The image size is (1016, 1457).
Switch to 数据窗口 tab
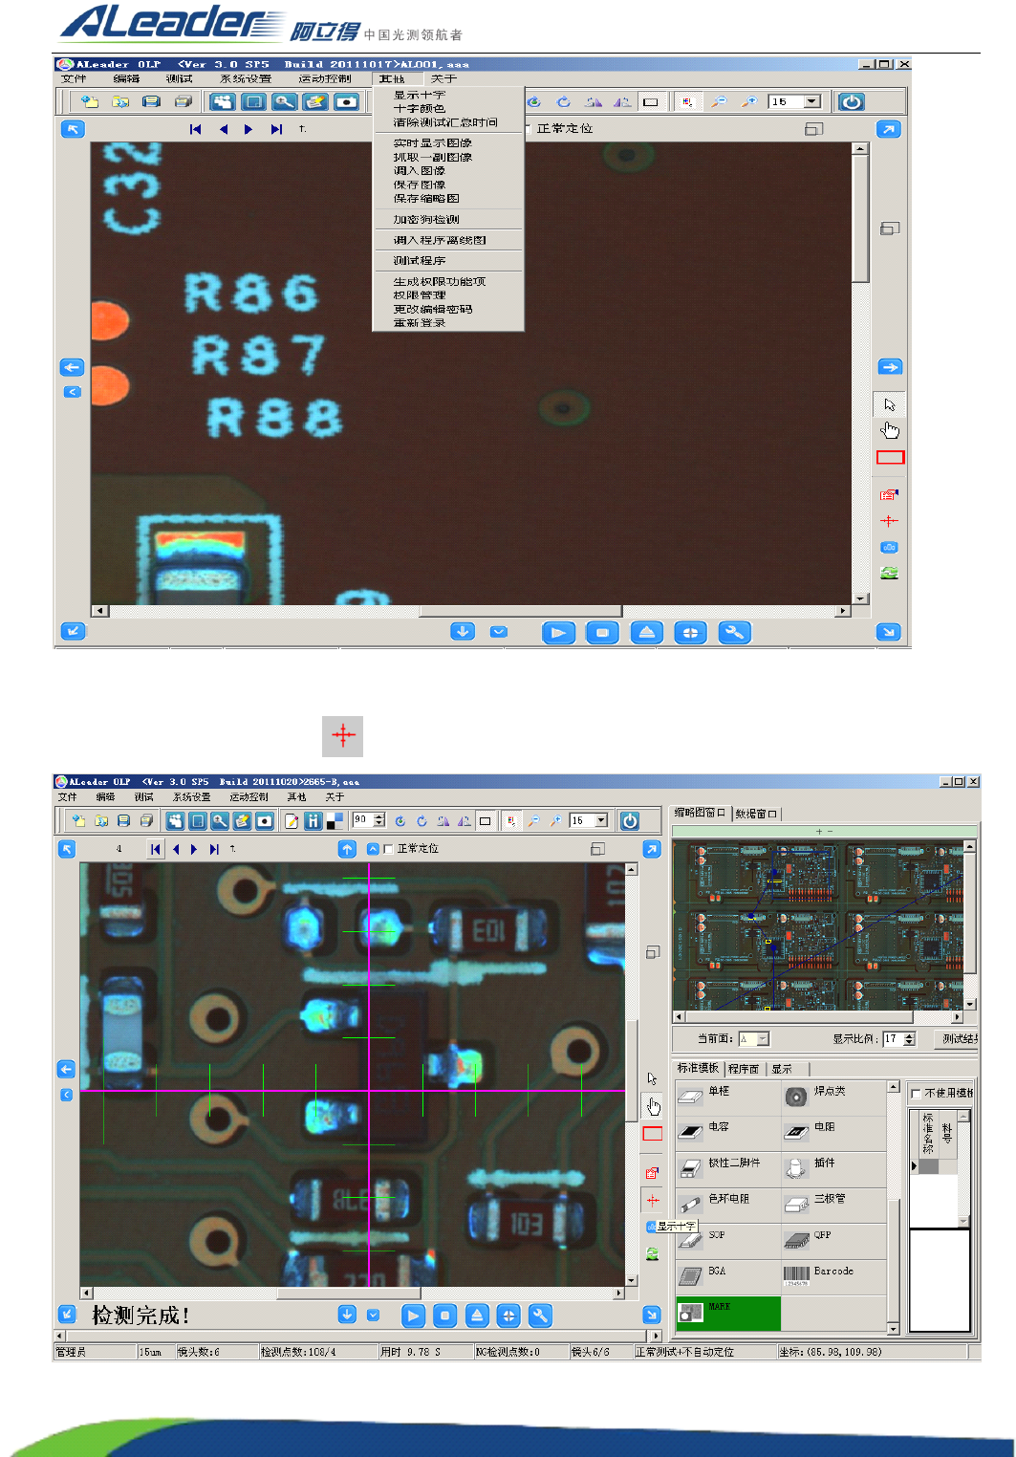click(756, 814)
